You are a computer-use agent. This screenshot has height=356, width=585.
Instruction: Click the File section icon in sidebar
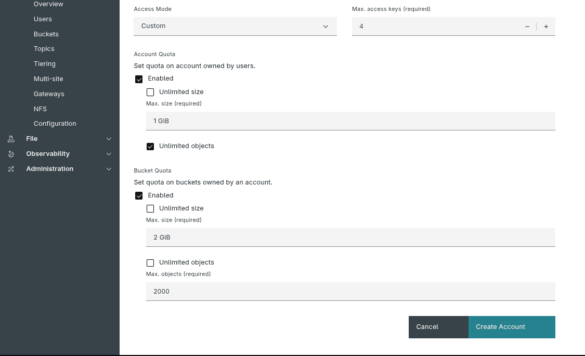11,138
